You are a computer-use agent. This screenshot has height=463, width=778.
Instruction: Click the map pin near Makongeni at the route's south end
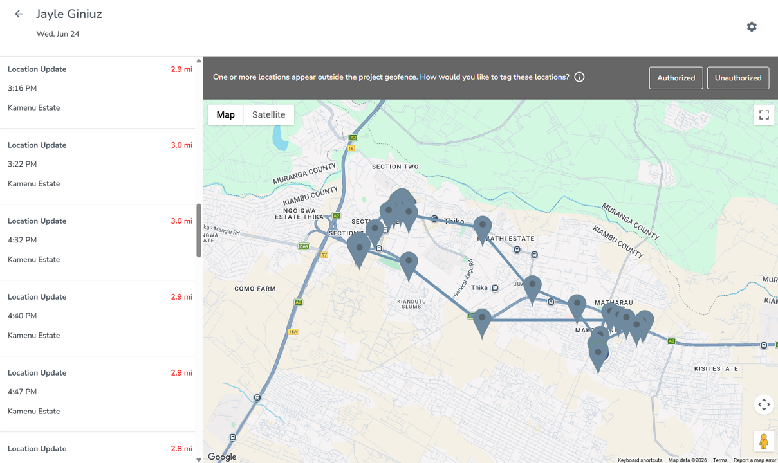pos(598,358)
